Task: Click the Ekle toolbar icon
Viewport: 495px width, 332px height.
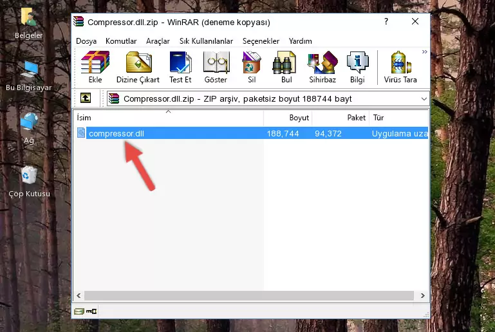Action: tap(95, 67)
